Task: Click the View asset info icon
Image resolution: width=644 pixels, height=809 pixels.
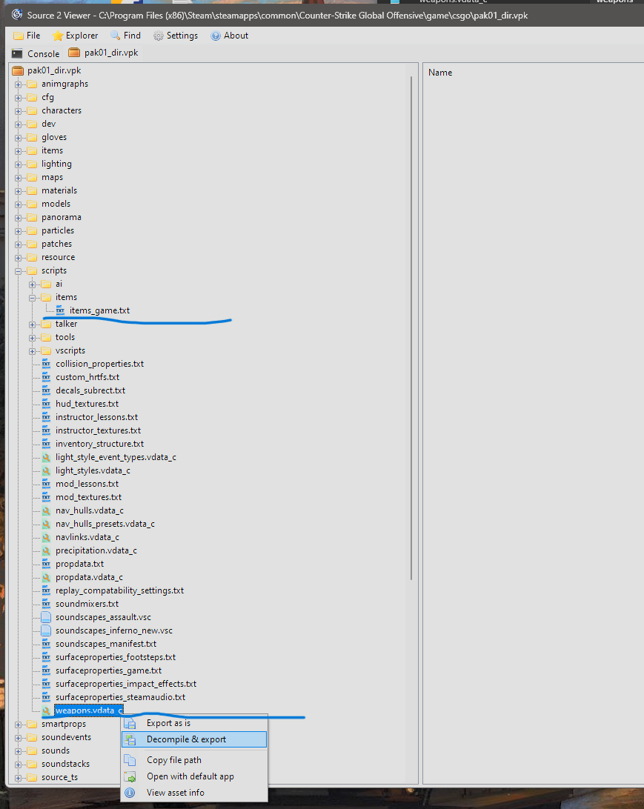Action: (x=130, y=793)
